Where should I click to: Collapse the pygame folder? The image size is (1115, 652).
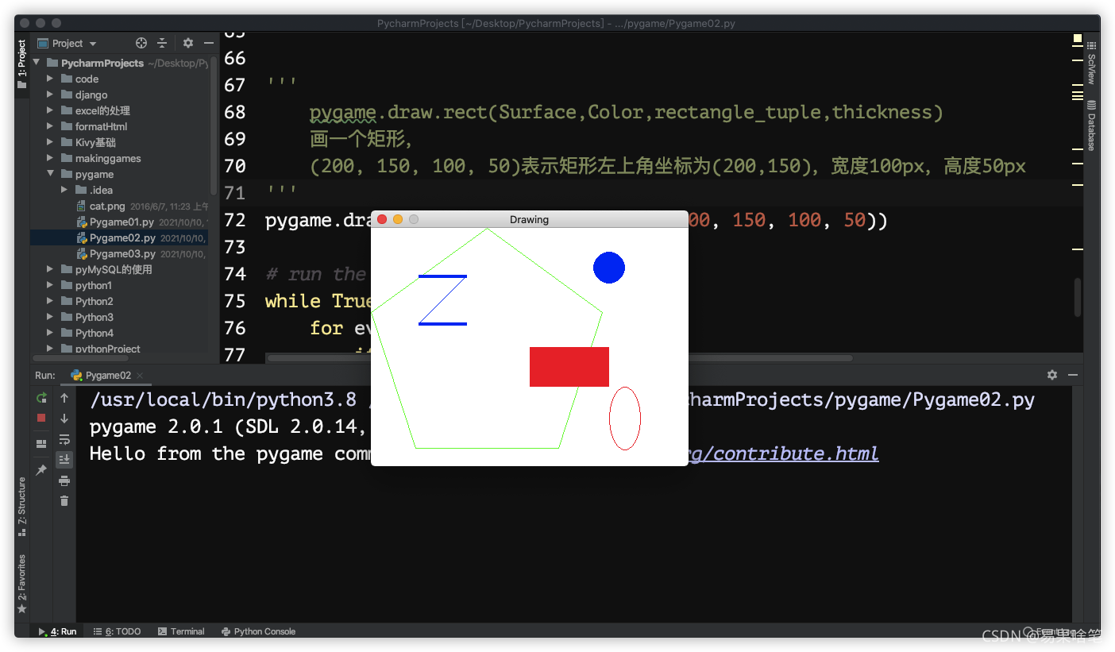50,174
